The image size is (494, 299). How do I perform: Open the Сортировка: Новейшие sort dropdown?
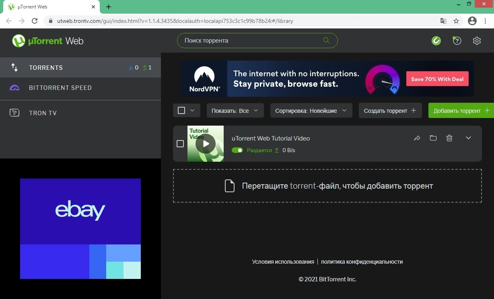click(x=311, y=110)
